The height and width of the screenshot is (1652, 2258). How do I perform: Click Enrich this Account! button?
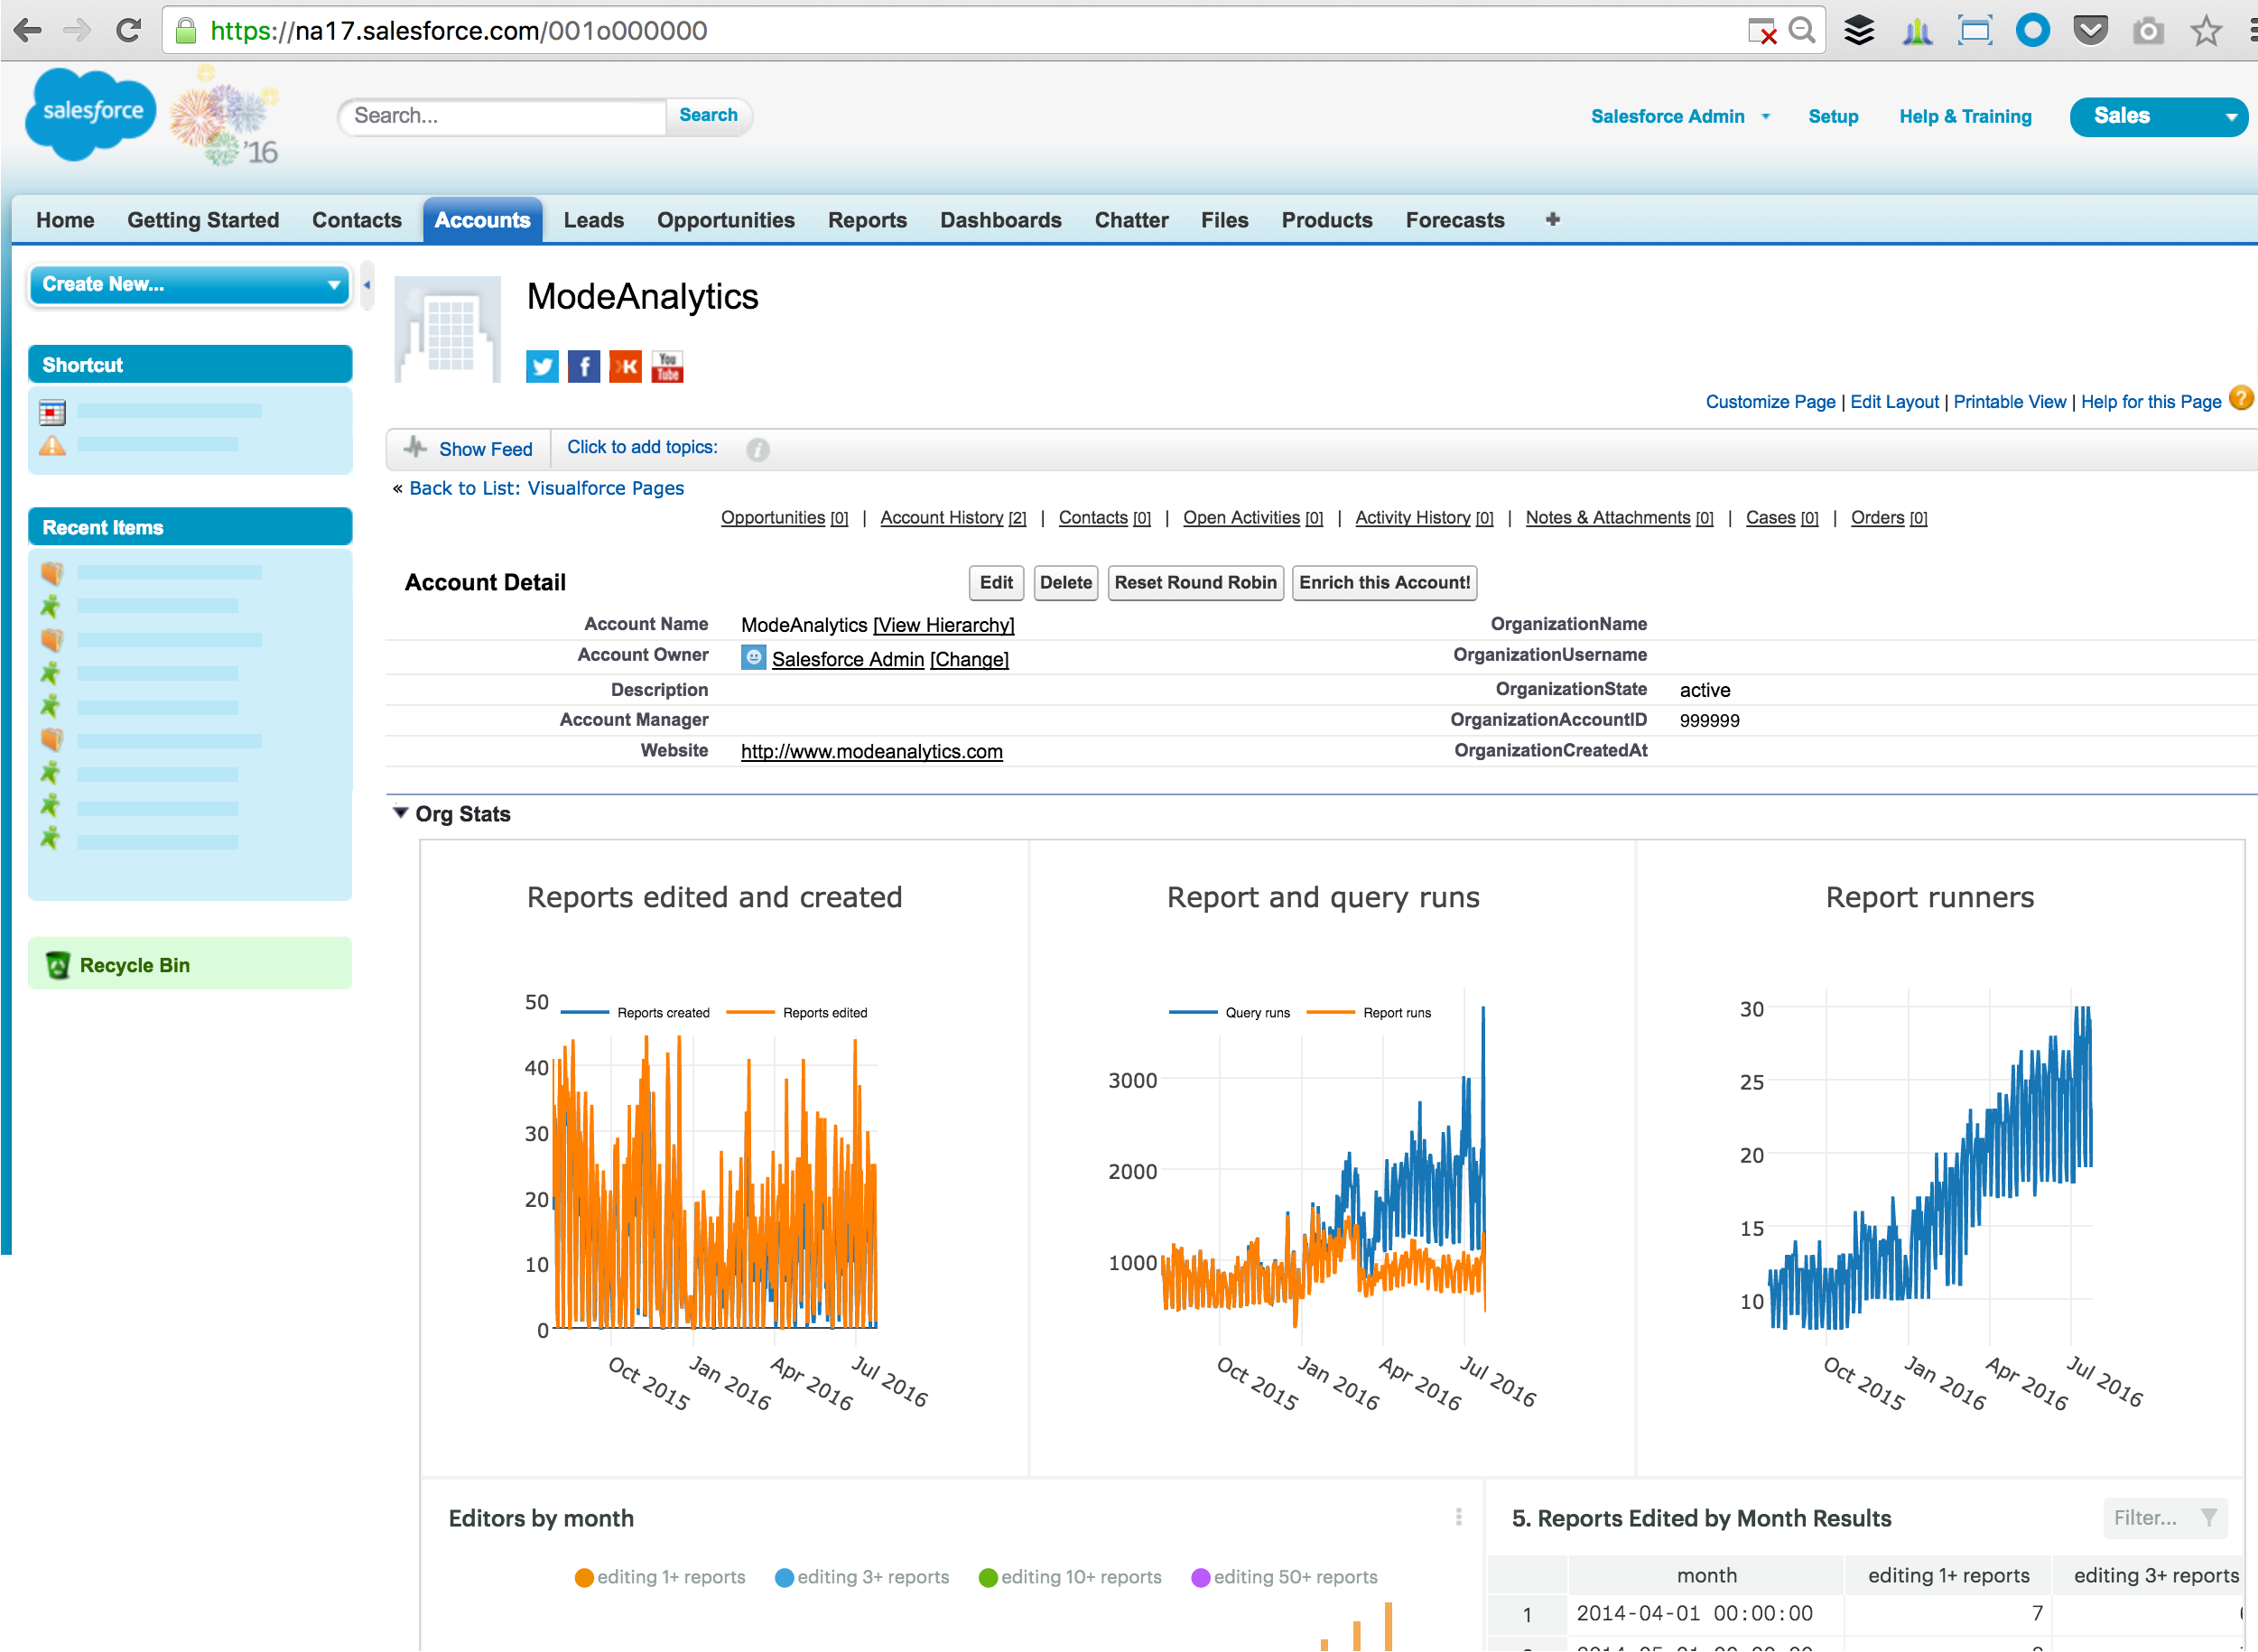(x=1384, y=583)
